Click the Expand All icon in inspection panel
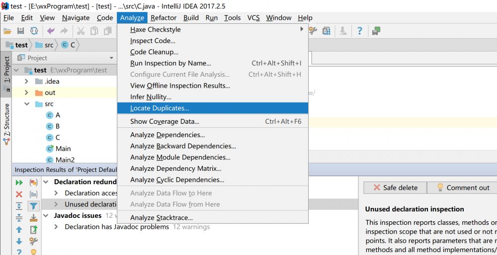 tap(19, 206)
